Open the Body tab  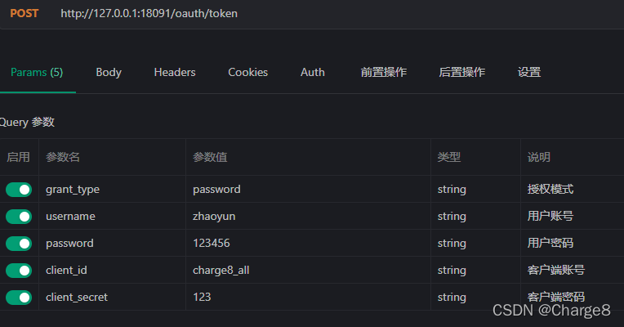point(109,73)
